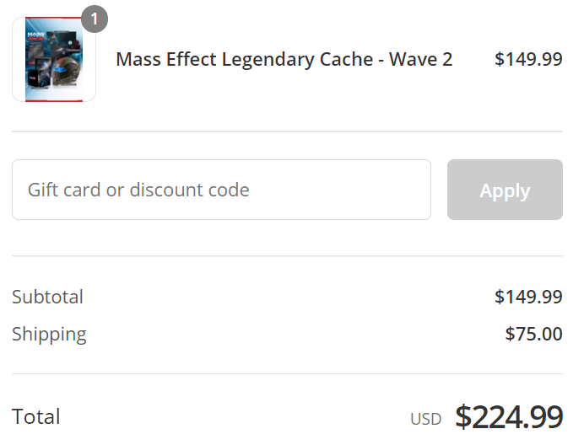The height and width of the screenshot is (445, 584).
Task: Click the USD currency indicator
Action: pos(426,419)
